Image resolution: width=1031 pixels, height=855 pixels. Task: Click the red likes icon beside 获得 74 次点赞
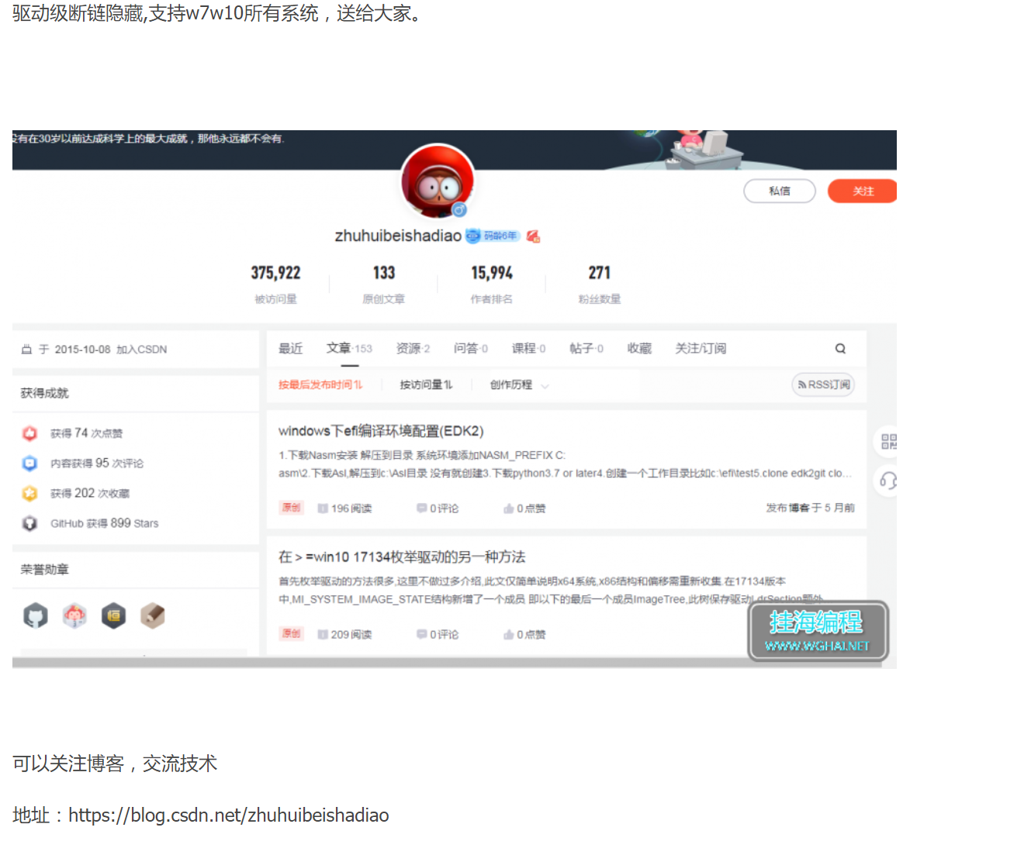pyautogui.click(x=29, y=433)
